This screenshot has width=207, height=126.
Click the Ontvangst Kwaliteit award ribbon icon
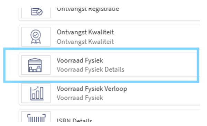click(x=36, y=36)
